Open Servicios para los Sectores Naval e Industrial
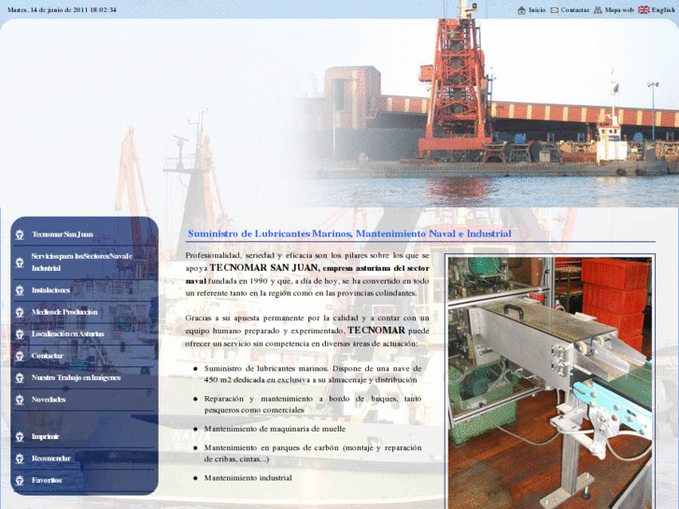This screenshot has height=509, width=679. coord(82,262)
